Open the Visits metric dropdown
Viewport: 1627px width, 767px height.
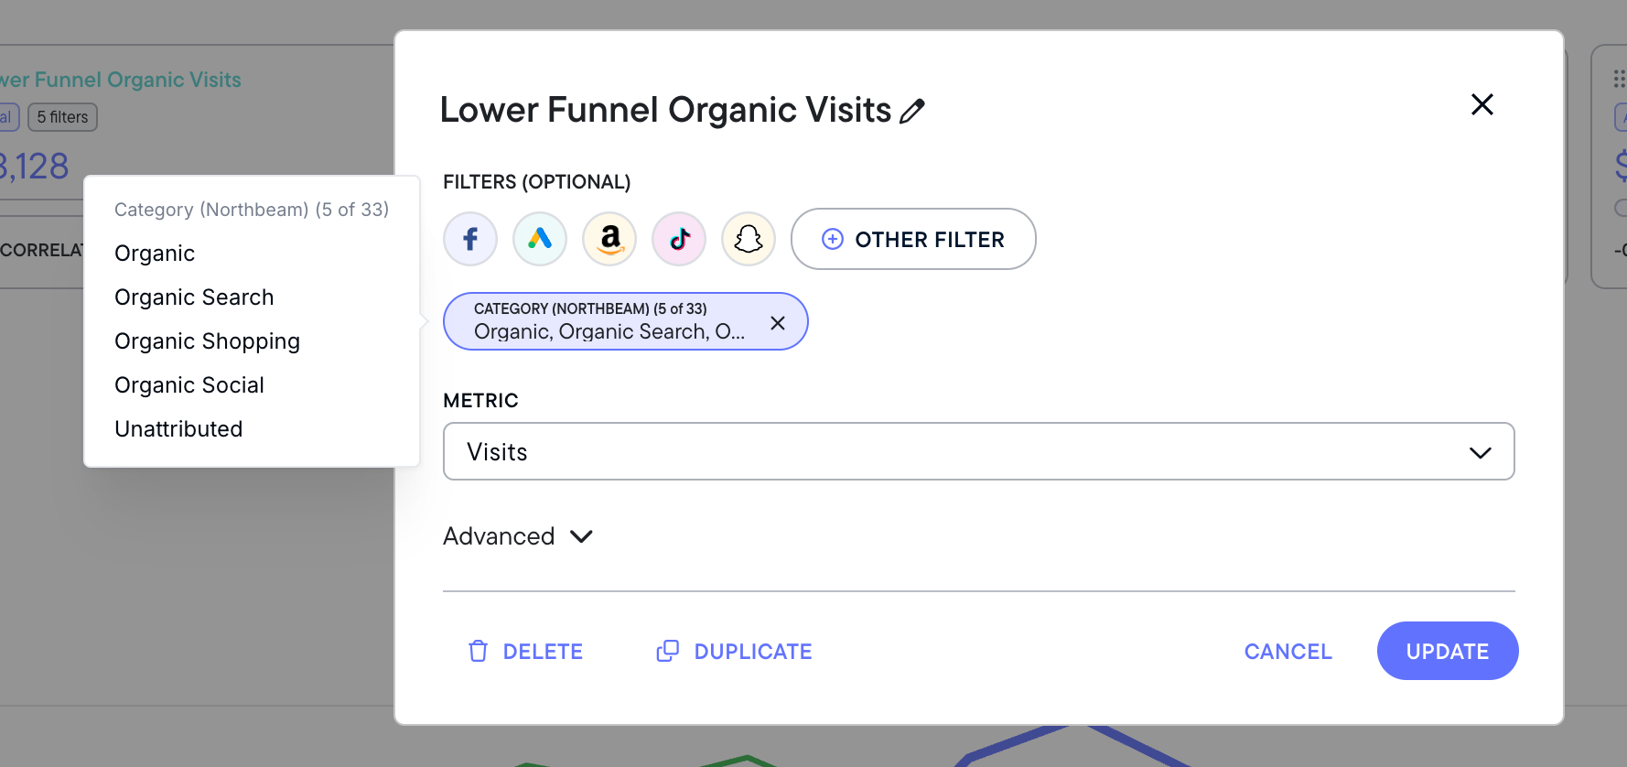click(979, 451)
